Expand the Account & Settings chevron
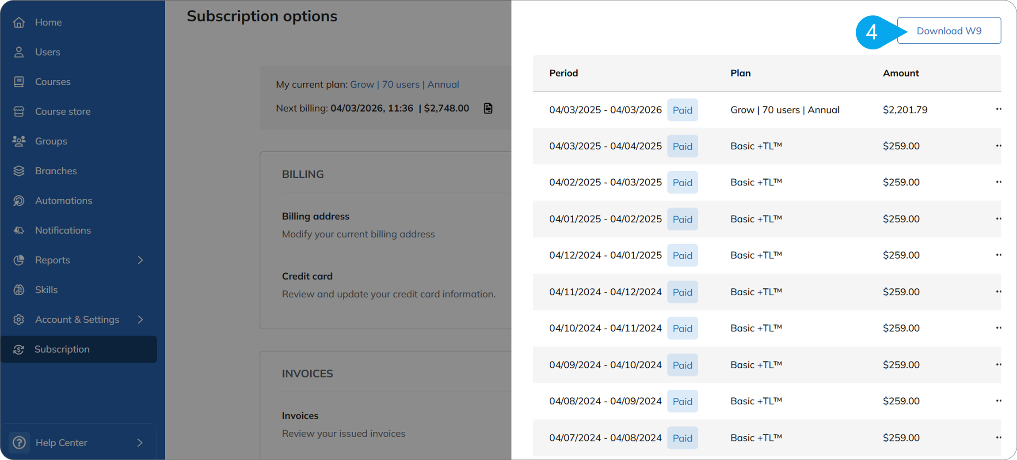 141,319
